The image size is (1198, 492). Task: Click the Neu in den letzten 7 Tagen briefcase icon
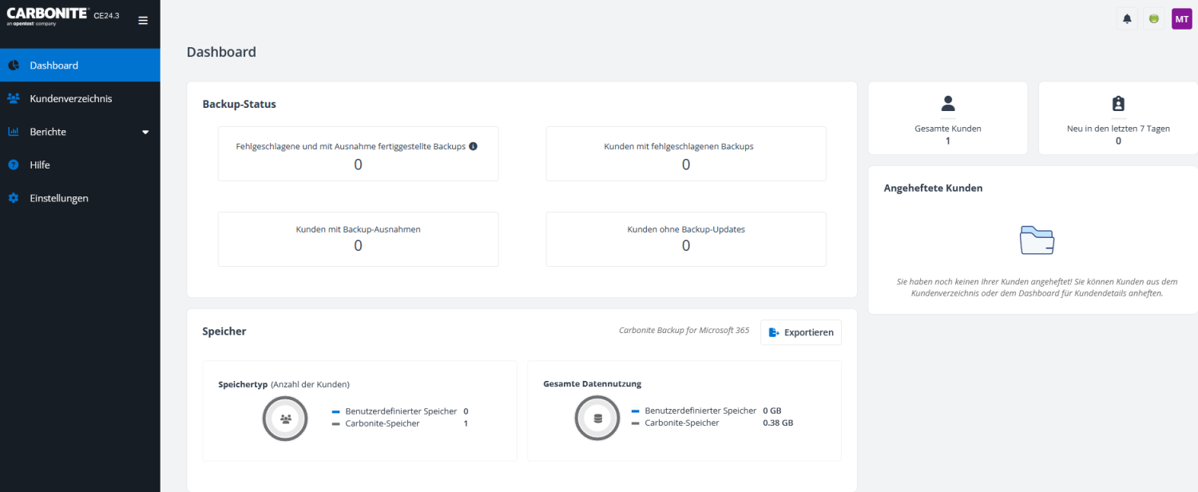(1117, 102)
